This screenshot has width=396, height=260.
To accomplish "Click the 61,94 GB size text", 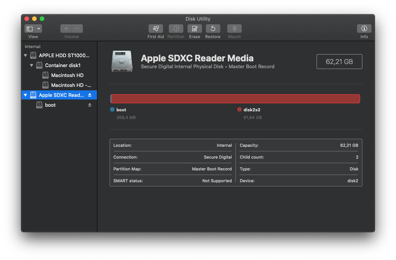I will click(252, 117).
